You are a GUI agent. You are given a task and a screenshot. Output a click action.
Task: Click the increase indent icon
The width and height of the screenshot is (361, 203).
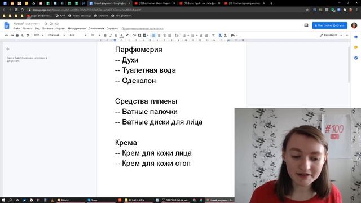[206, 35]
